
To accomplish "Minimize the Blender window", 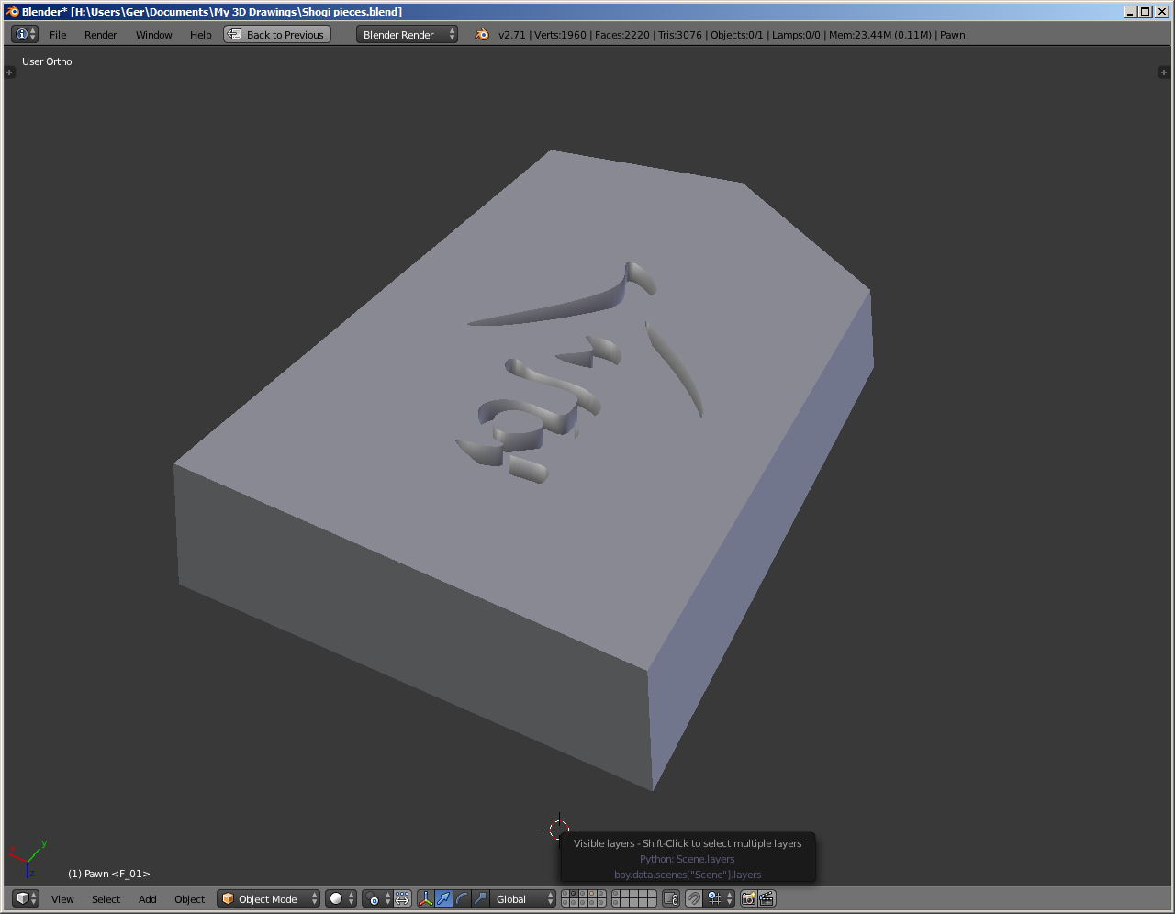I will point(1131,11).
